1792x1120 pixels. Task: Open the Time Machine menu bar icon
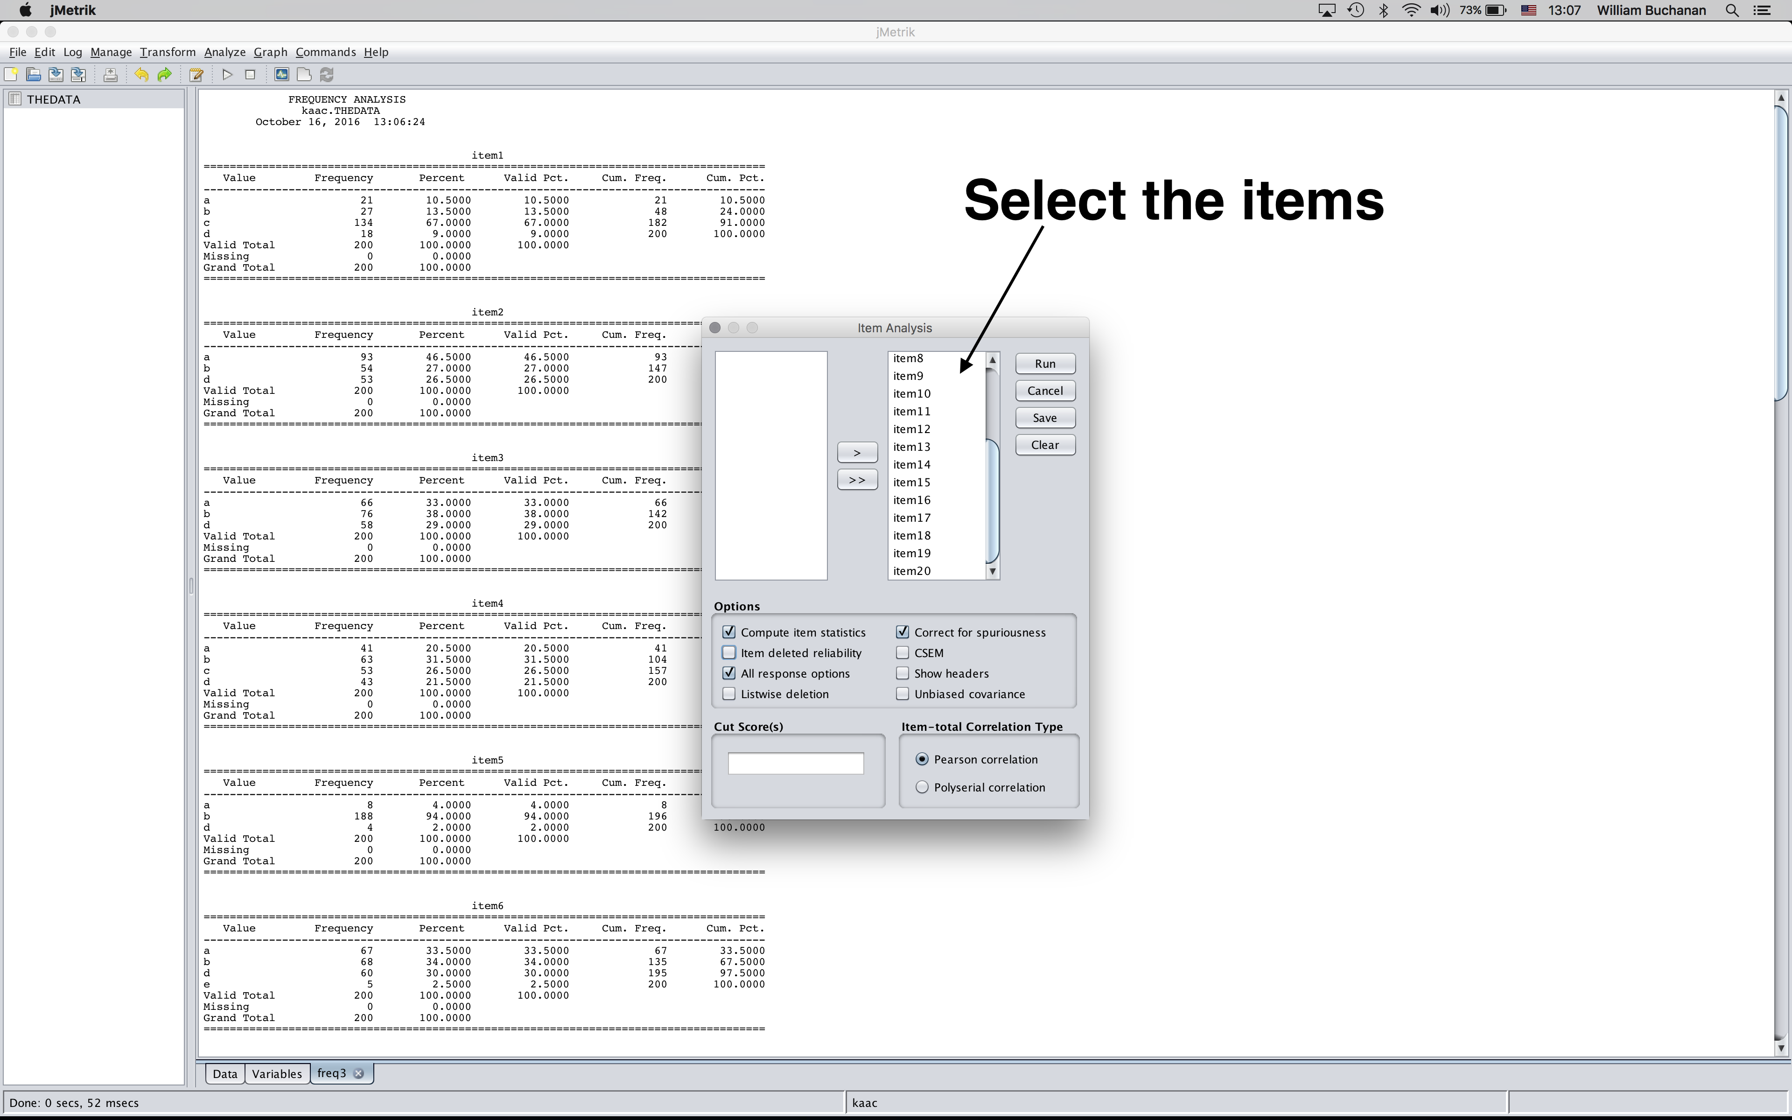point(1356,10)
